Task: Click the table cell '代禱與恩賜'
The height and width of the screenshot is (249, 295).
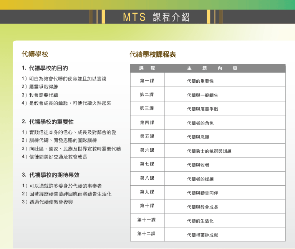Action: point(198,137)
